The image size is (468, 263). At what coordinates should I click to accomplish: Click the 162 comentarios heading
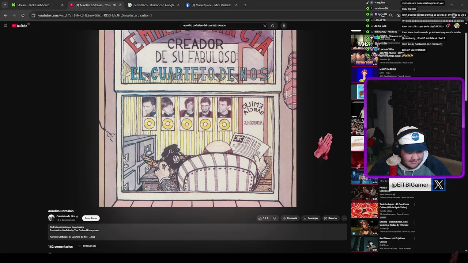(x=60, y=247)
